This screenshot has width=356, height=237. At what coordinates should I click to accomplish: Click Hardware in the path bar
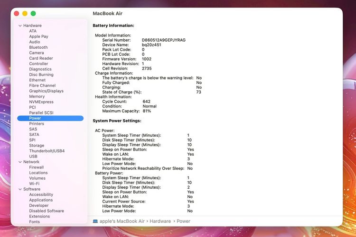[x=160, y=221]
